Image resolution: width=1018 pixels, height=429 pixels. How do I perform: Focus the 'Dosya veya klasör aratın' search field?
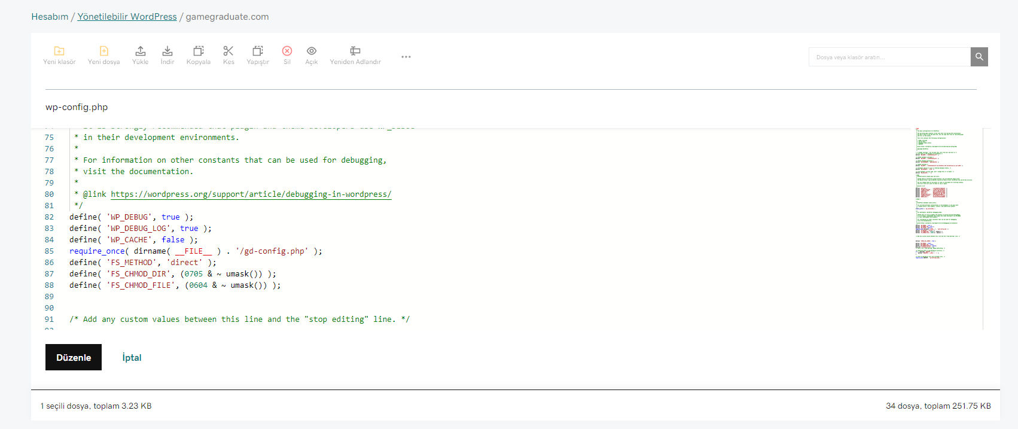click(x=889, y=57)
